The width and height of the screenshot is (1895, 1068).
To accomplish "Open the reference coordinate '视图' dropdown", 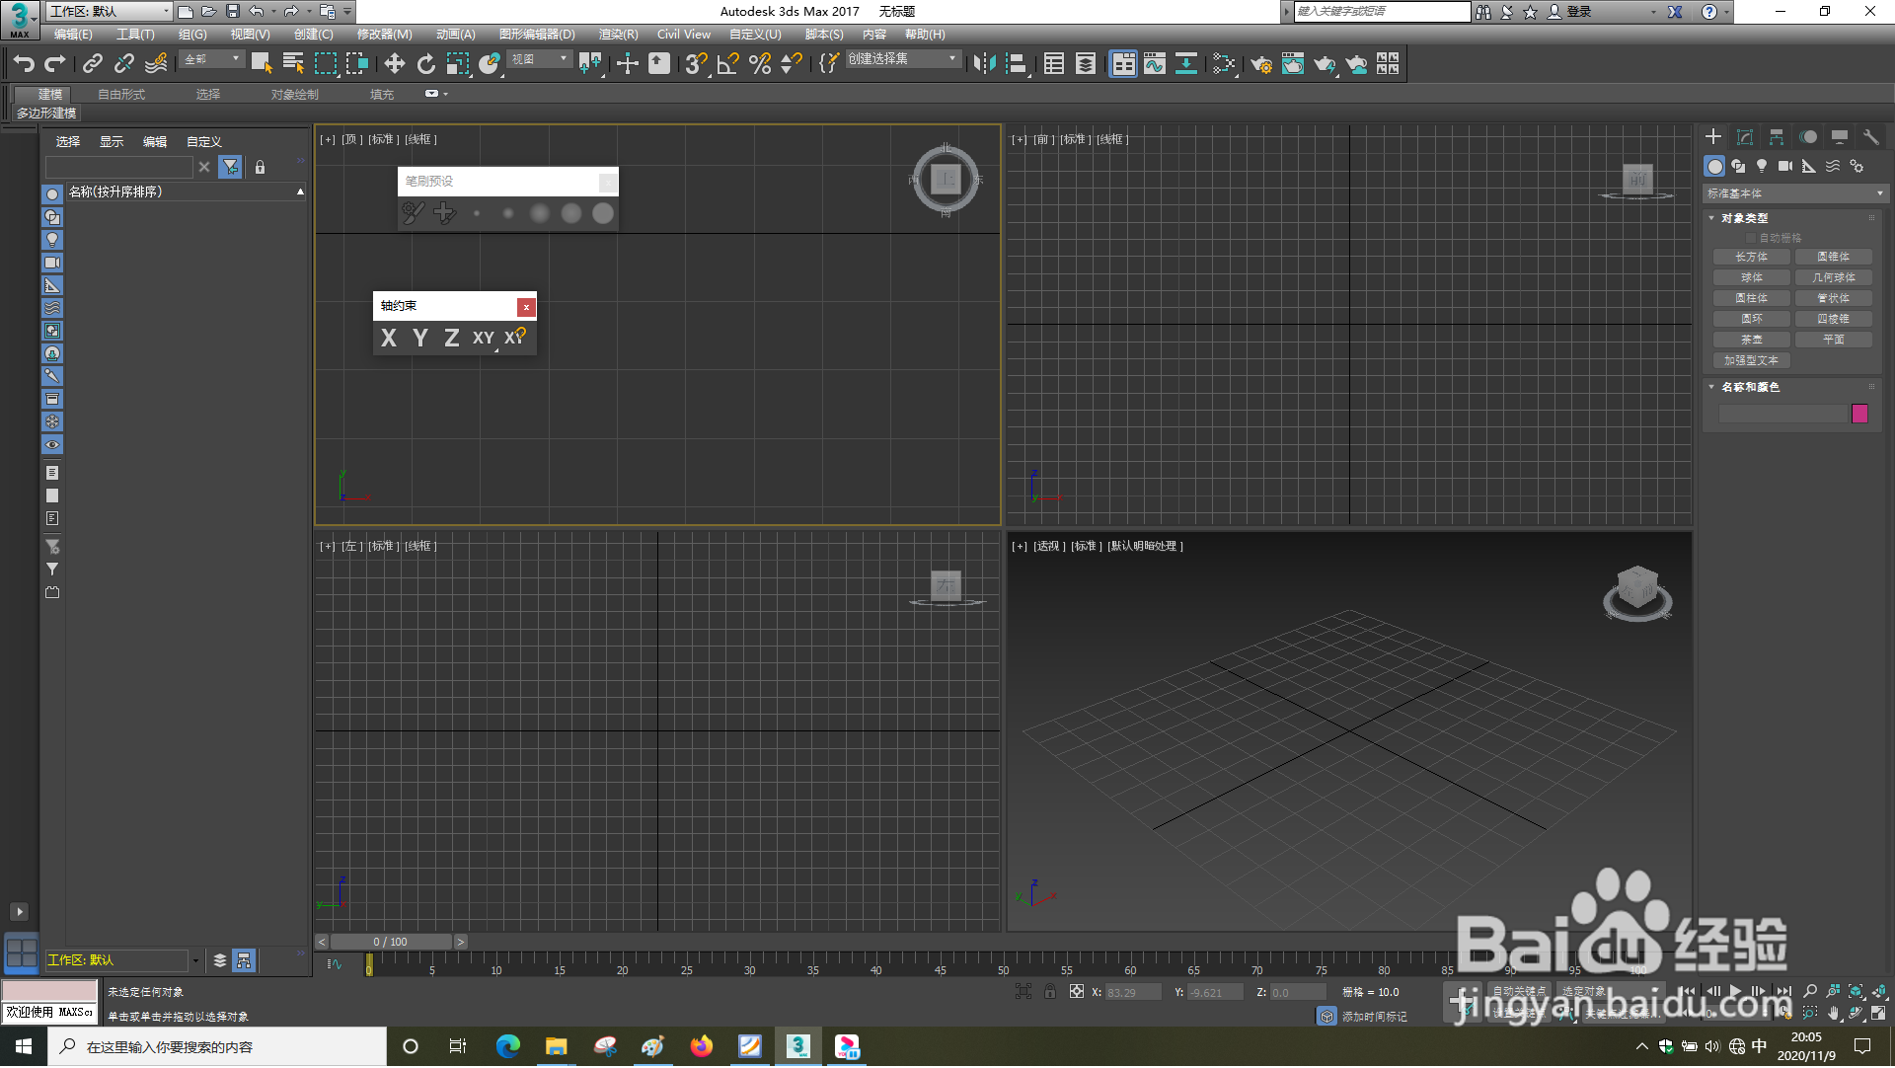I will click(x=540, y=60).
